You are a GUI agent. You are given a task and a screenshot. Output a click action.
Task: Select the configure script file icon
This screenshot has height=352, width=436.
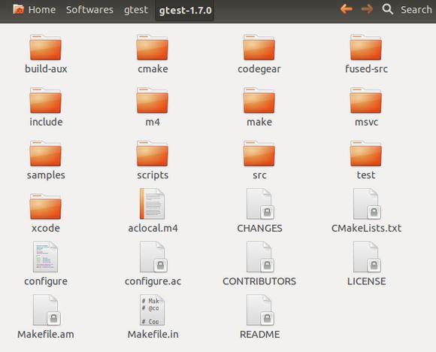[x=45, y=256]
